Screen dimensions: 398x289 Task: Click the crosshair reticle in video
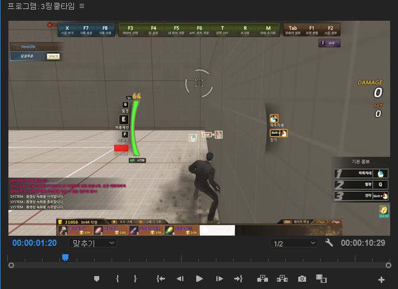[x=199, y=84]
